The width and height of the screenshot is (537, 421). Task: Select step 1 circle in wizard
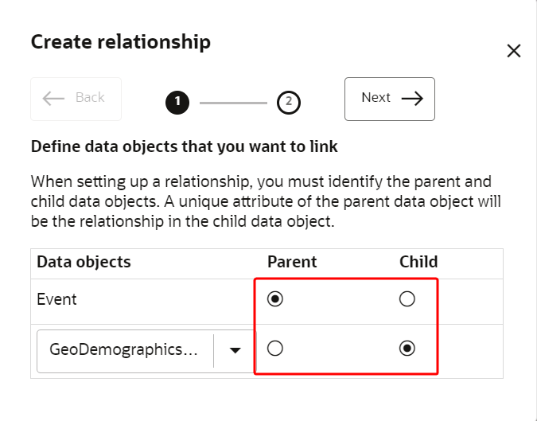tap(177, 102)
